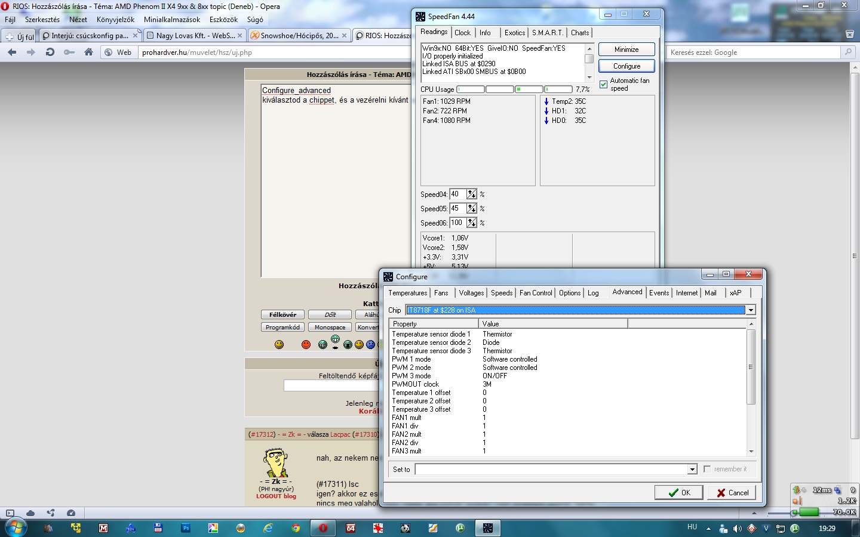Click Programkód formatting button
The width and height of the screenshot is (860, 537).
point(282,327)
